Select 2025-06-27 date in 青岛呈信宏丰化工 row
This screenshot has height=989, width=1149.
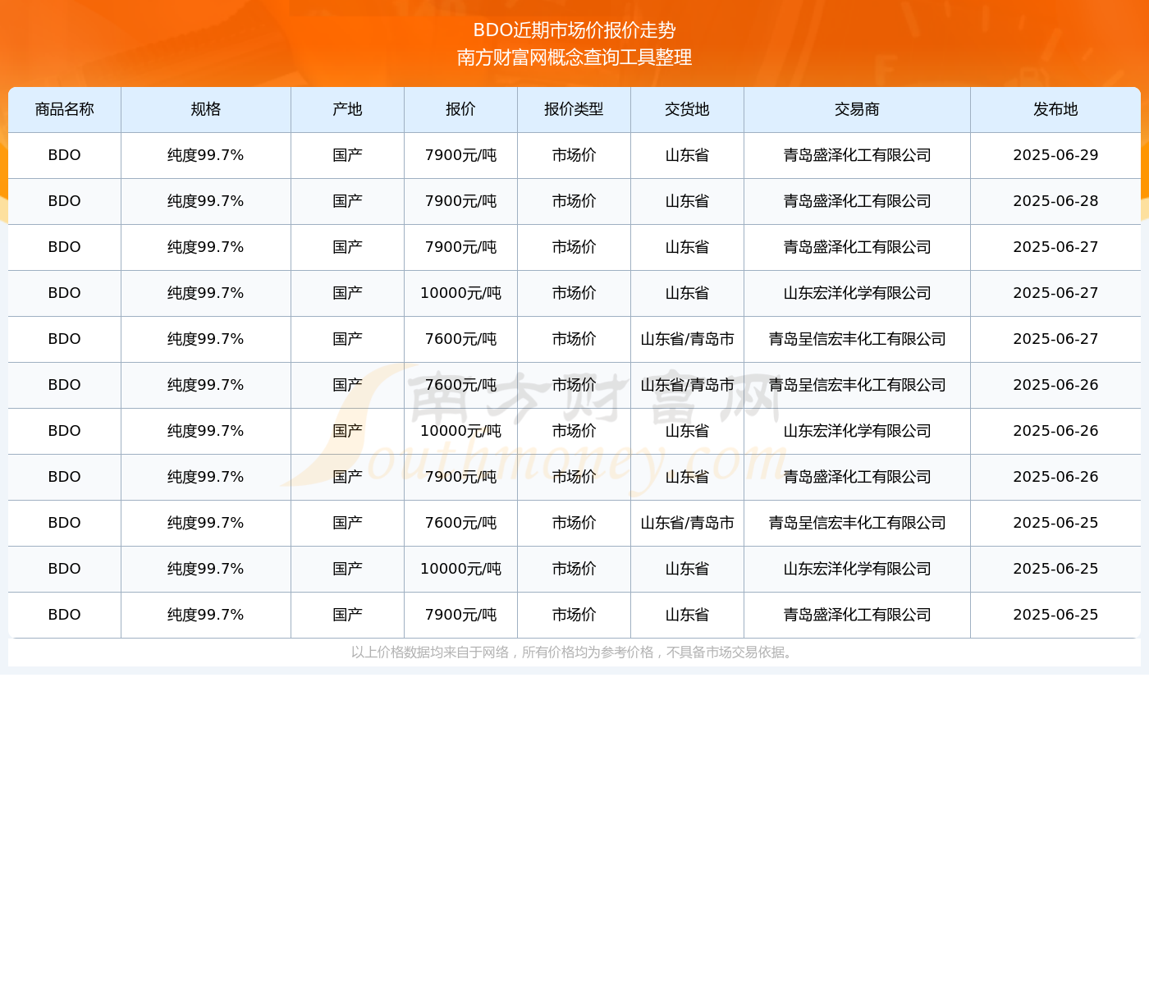[x=1056, y=339]
